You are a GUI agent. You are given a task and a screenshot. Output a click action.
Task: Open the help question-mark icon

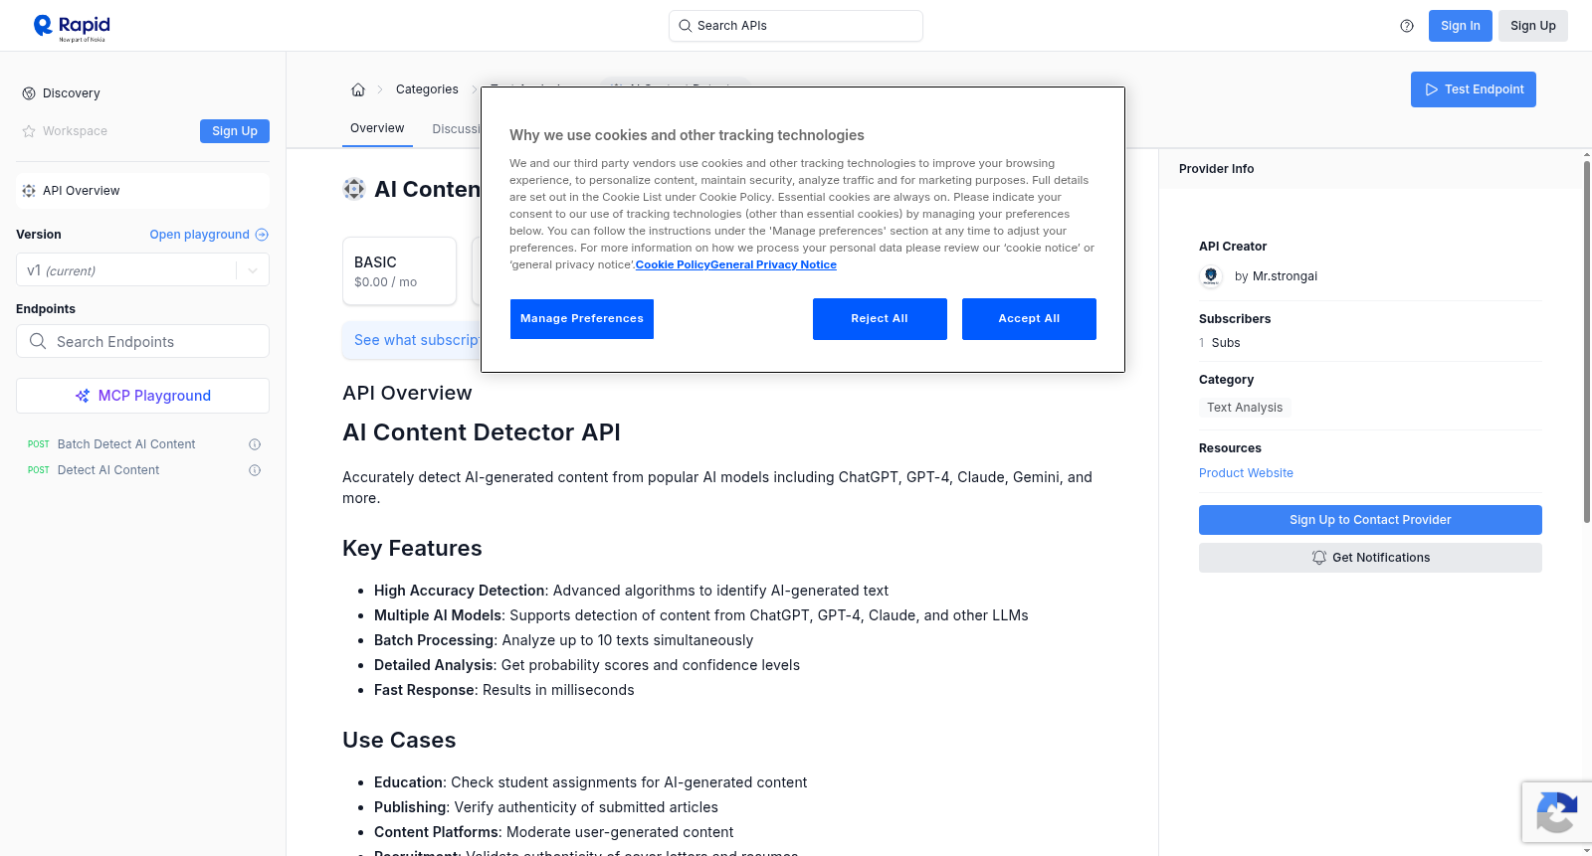pos(1407,26)
